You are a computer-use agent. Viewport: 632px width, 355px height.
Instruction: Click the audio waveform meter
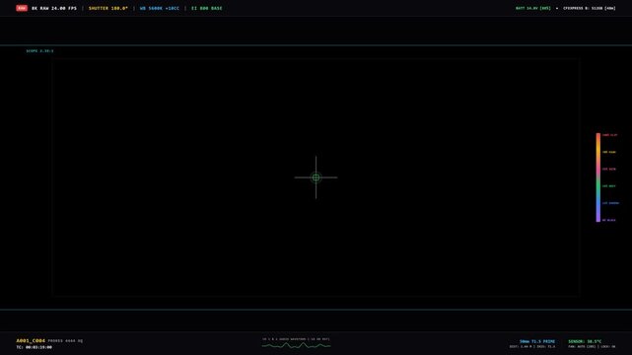[296, 345]
